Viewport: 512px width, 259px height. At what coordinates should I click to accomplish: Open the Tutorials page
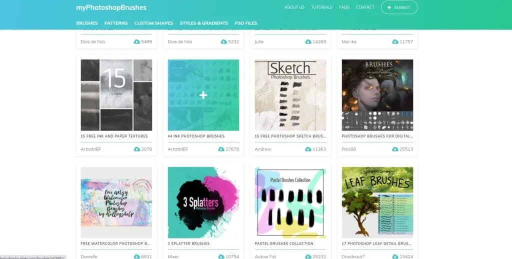point(321,7)
